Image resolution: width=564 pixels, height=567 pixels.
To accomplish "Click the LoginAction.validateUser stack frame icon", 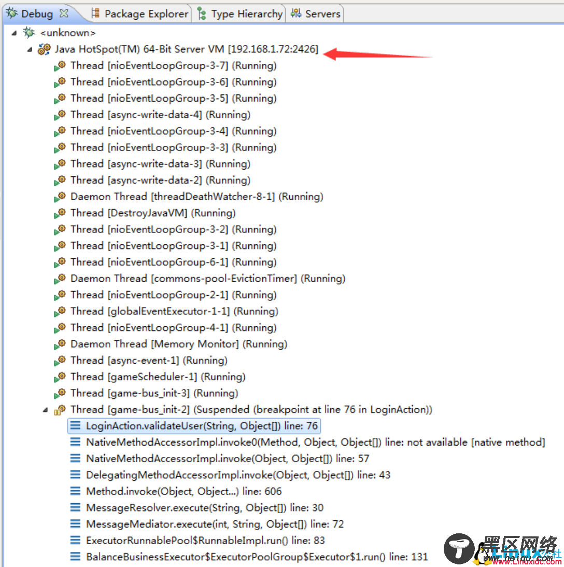I will click(75, 425).
